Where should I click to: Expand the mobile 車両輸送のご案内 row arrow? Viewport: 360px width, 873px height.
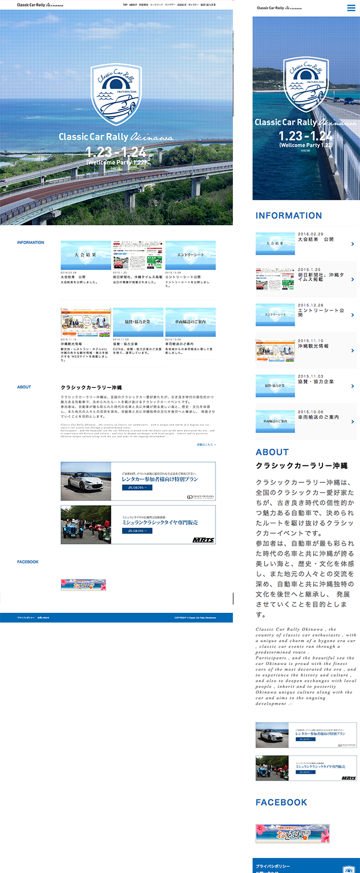[353, 422]
